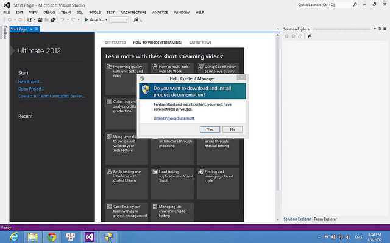Click the Save All toolbar icon

point(53,20)
